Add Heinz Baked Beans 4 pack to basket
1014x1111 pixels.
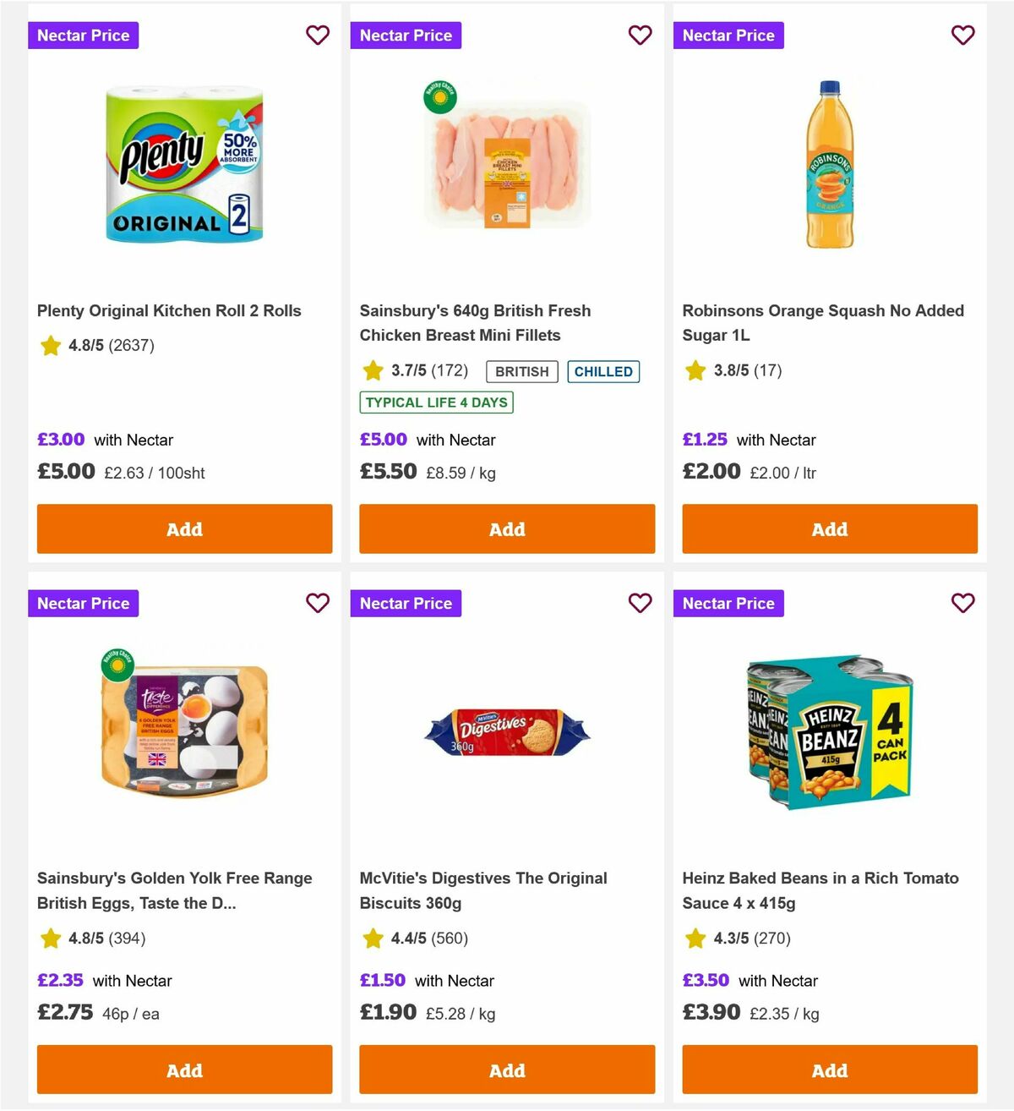pyautogui.click(x=830, y=1070)
